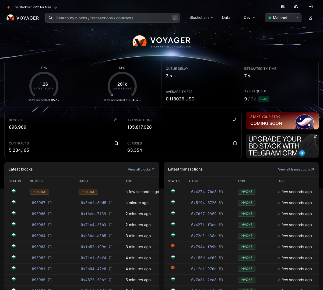Open the user account profile icon
This screenshot has width=323, height=290.
(x=310, y=18)
